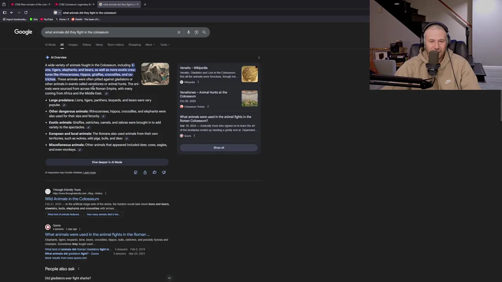Give thumbs up to AI Overview
Image resolution: width=502 pixels, height=282 pixels.
pos(155,172)
